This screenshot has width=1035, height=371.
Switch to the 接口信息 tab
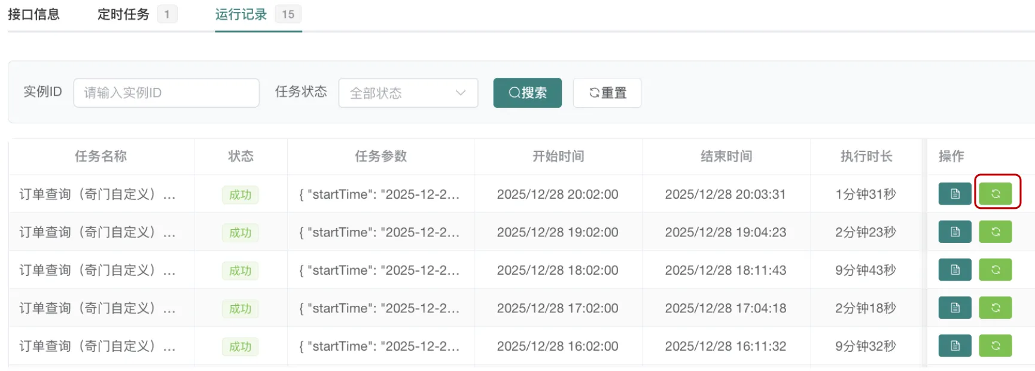click(34, 14)
